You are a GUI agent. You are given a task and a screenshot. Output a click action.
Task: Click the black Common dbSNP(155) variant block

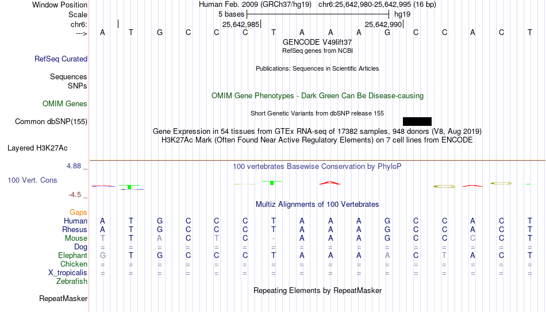(417, 122)
